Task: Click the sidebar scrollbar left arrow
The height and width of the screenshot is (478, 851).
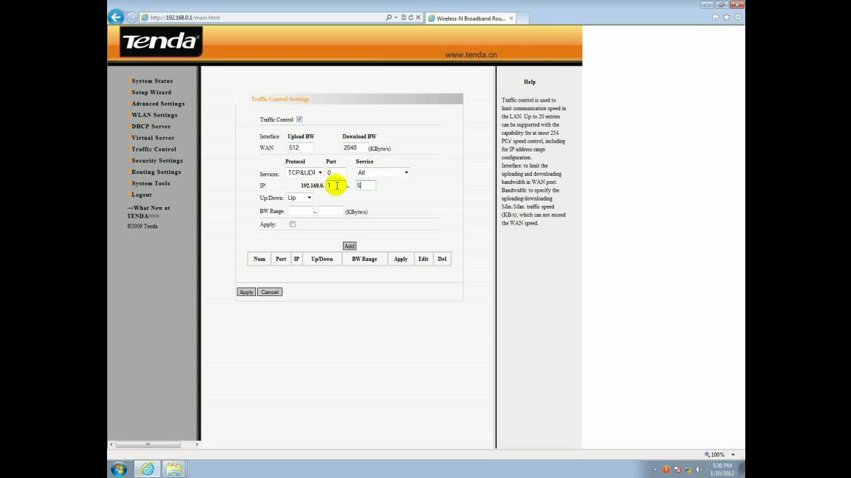Action: point(111,444)
